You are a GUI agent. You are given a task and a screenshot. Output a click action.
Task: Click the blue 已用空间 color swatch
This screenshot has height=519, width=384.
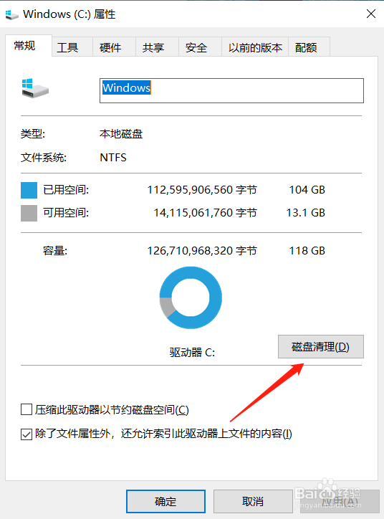[x=29, y=190]
